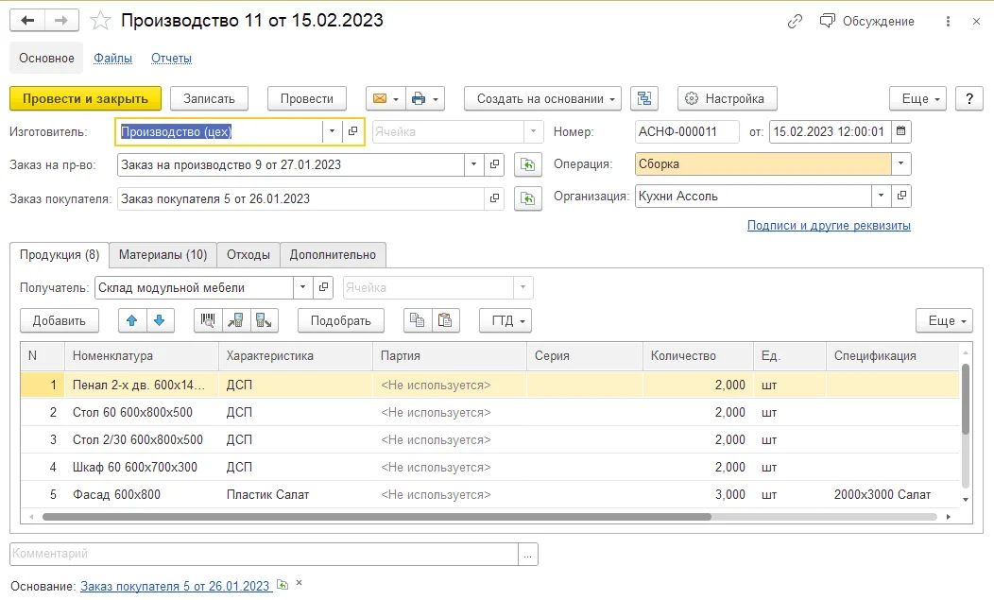This screenshot has width=994, height=600.
Task: Open the document structure icon beside Настройка
Action: point(644,99)
